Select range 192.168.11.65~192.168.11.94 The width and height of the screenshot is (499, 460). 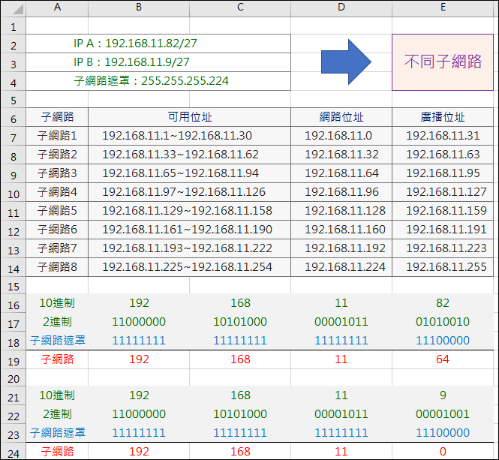189,173
